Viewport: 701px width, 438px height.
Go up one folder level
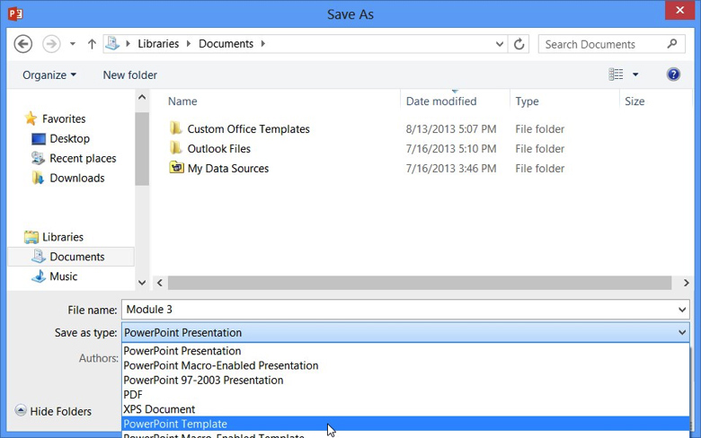tap(92, 44)
